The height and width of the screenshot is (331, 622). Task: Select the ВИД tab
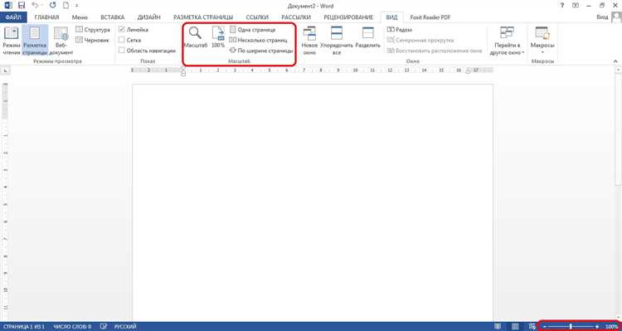pyautogui.click(x=391, y=17)
